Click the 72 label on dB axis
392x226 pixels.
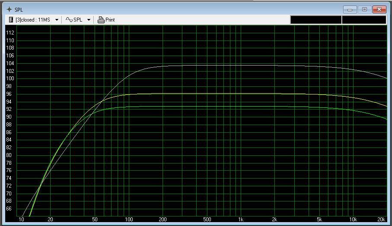[x=9, y=186]
